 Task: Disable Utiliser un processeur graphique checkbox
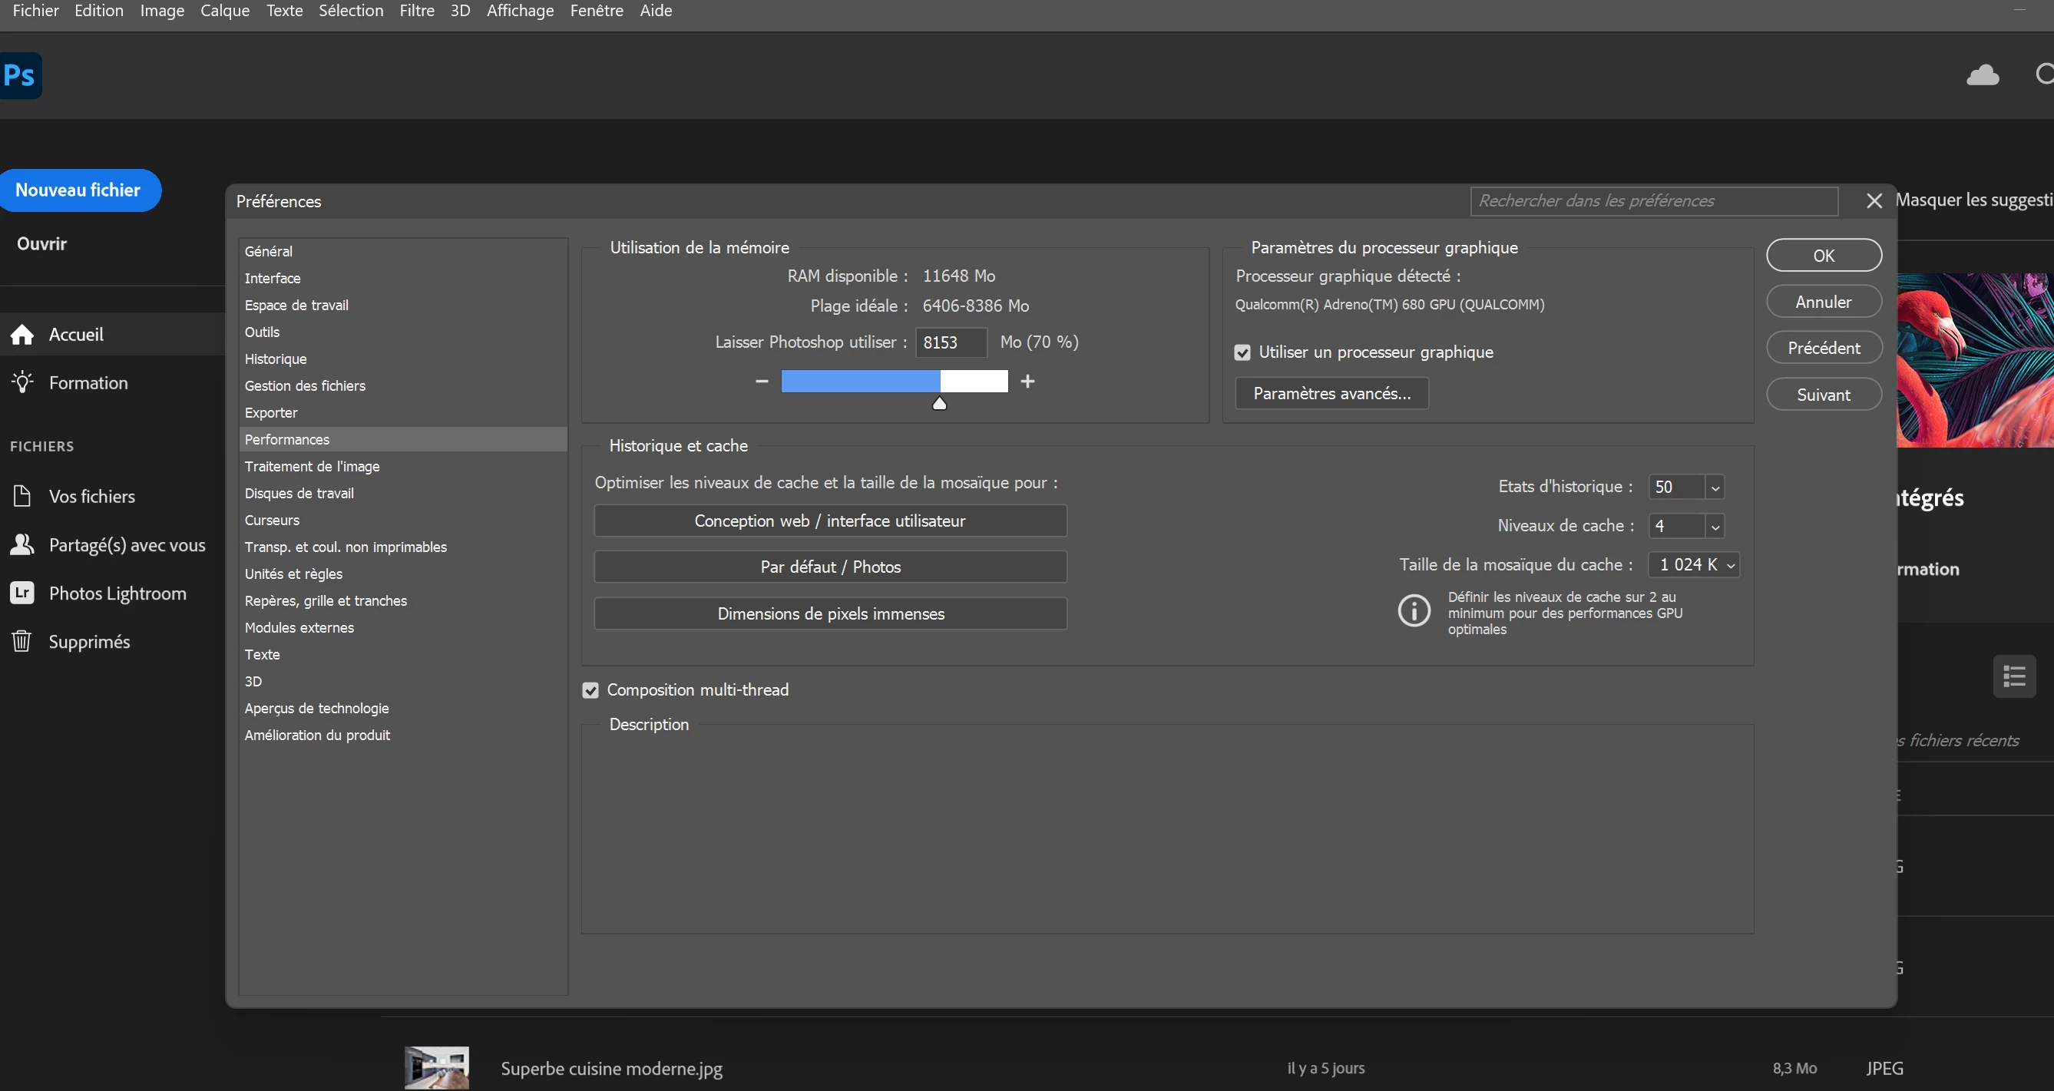coord(1242,352)
